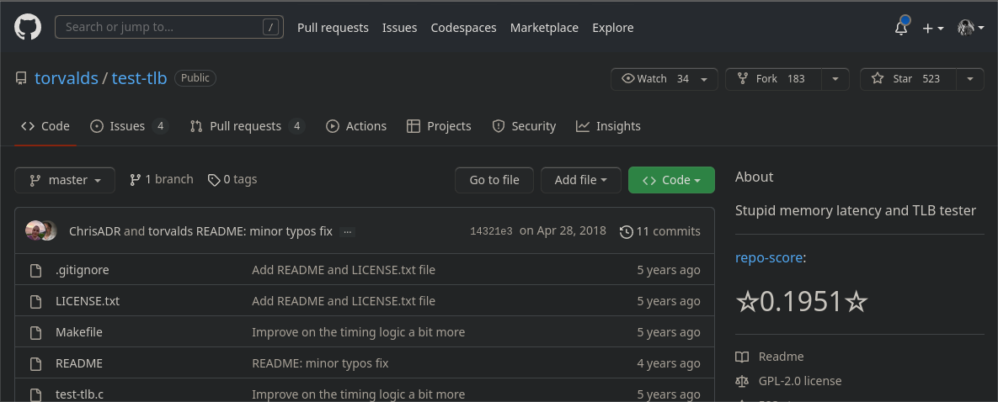Click the commit history clock icon
The image size is (998, 402).
pos(626,231)
